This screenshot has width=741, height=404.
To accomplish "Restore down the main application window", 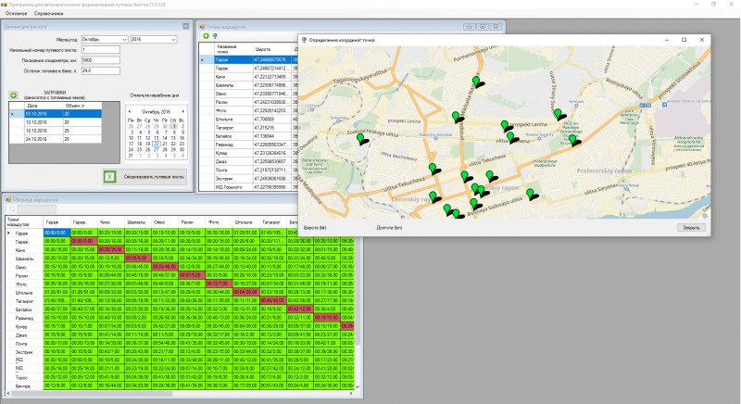I will 713,4.
